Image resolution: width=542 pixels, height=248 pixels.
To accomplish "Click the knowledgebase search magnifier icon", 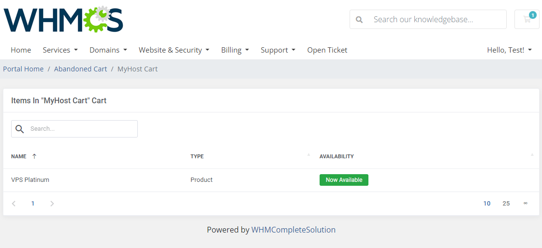I will (360, 20).
